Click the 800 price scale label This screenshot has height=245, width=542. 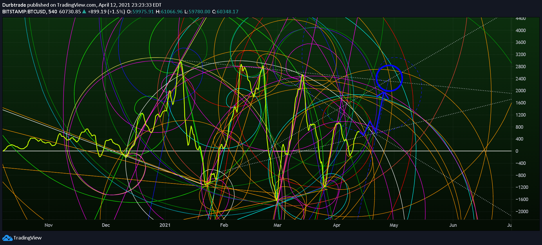519,127
